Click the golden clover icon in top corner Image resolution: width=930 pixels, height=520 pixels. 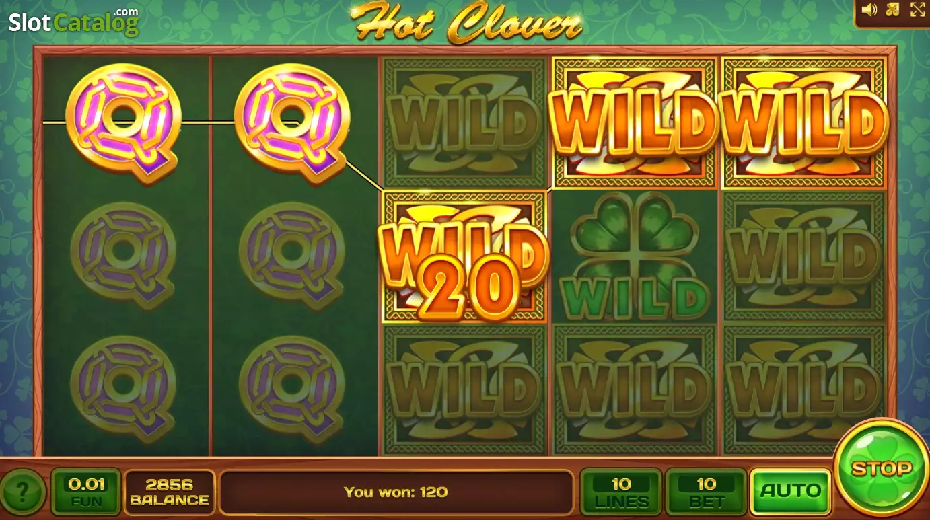[894, 9]
